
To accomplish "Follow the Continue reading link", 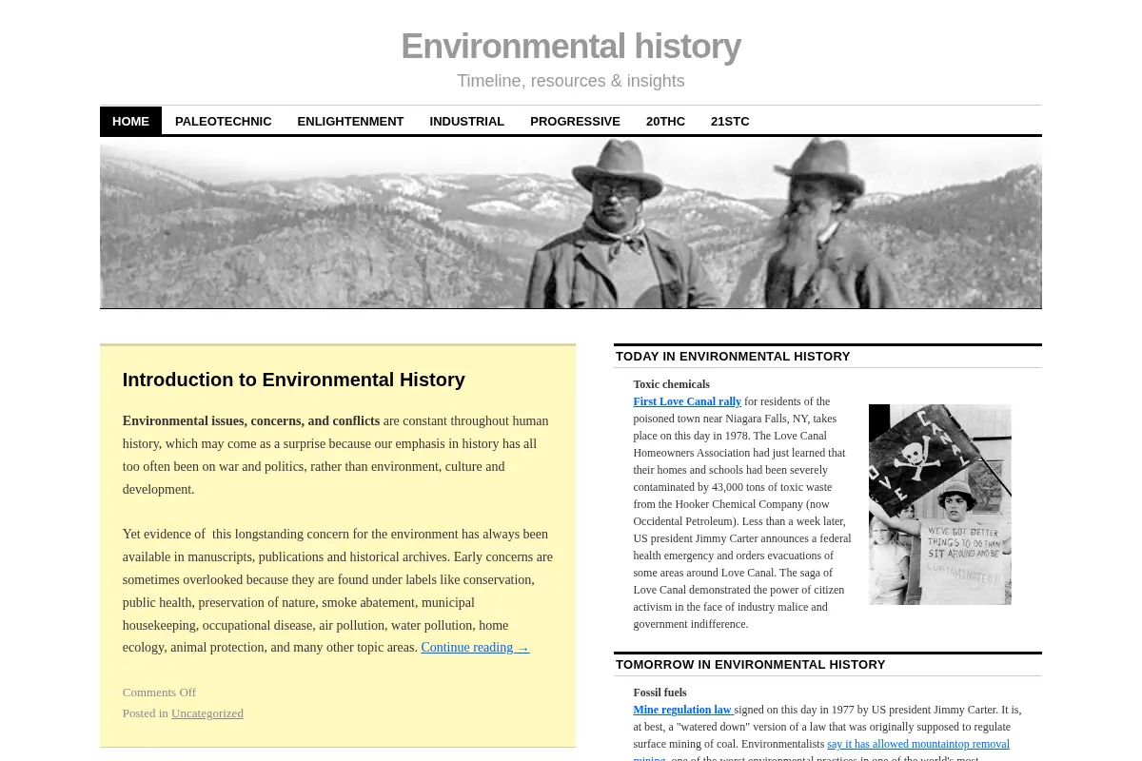I will click(x=475, y=647).
